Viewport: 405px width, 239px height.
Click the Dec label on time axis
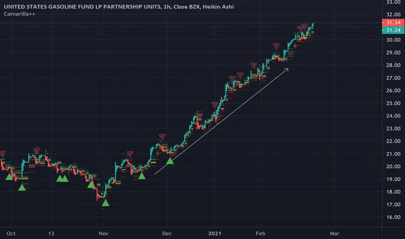pyautogui.click(x=167, y=234)
